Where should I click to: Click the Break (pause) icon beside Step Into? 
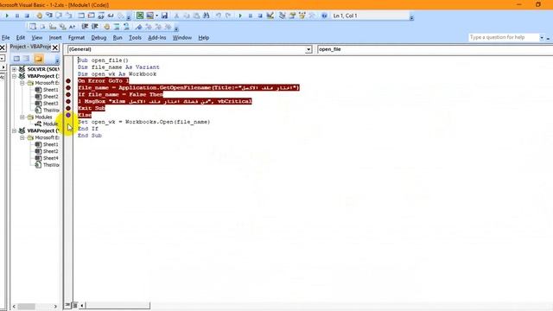(x=16, y=16)
